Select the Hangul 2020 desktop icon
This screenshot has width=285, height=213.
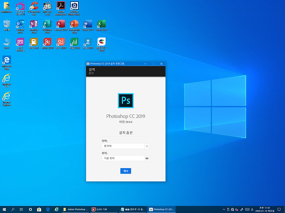[88, 44]
